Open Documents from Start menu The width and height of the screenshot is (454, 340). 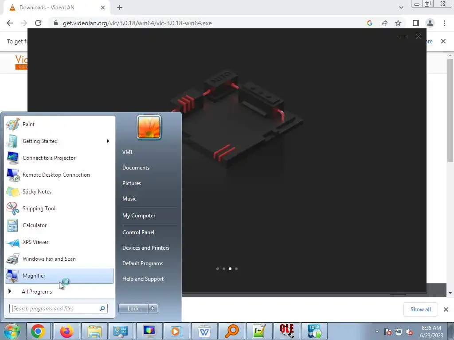[136, 168]
